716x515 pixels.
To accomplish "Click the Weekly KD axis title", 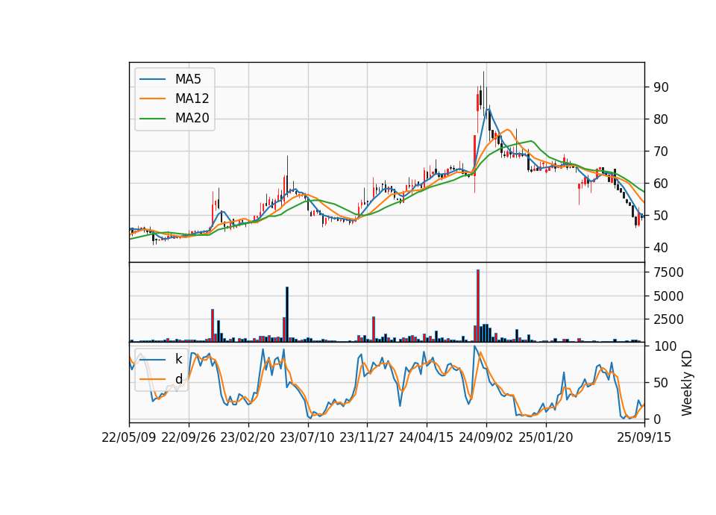I will 687,384.
